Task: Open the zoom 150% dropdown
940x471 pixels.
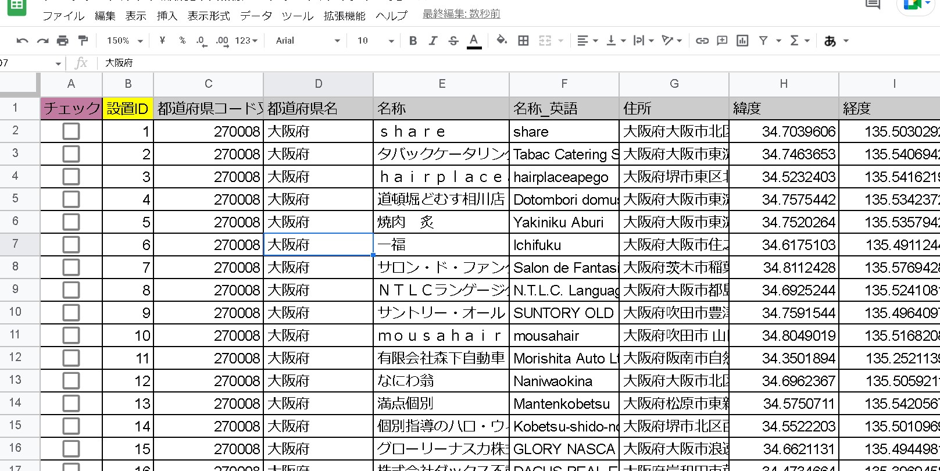Action: pos(124,41)
